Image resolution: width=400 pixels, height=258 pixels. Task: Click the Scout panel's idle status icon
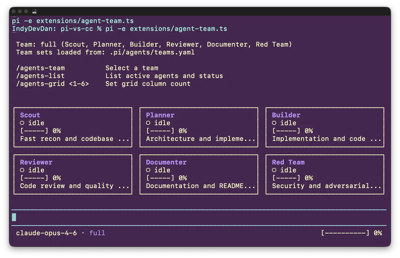tap(22, 123)
